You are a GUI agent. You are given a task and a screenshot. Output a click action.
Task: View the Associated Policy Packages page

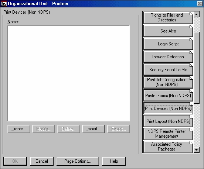point(168,147)
